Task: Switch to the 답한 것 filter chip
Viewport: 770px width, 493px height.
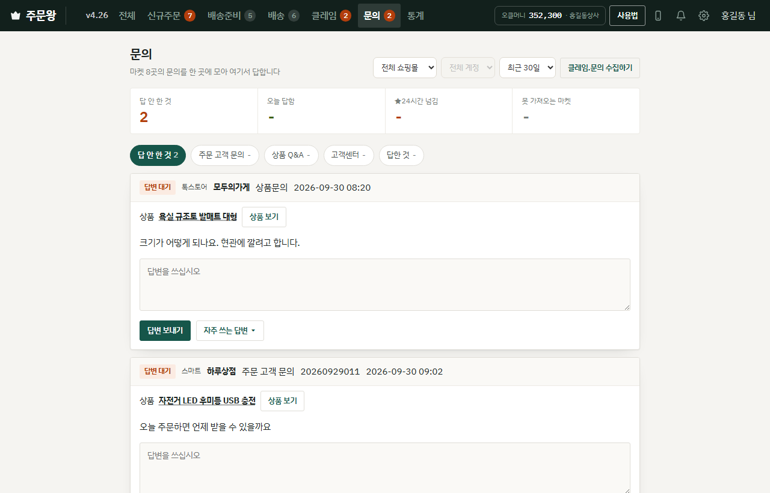Action: coord(401,155)
